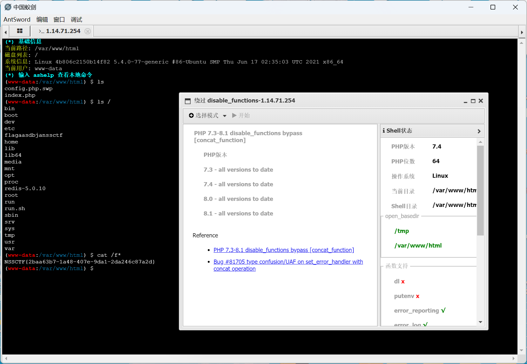Viewport: 527px width, 364px height.
Task: Collapse the Shell状态 panel with its chevron
Action: coord(479,131)
